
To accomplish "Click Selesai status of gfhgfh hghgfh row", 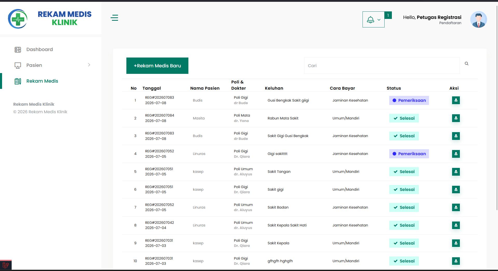I will point(404,261).
